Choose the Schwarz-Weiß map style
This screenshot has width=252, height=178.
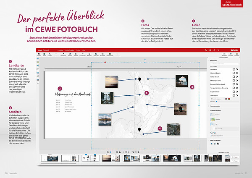coord(225,129)
